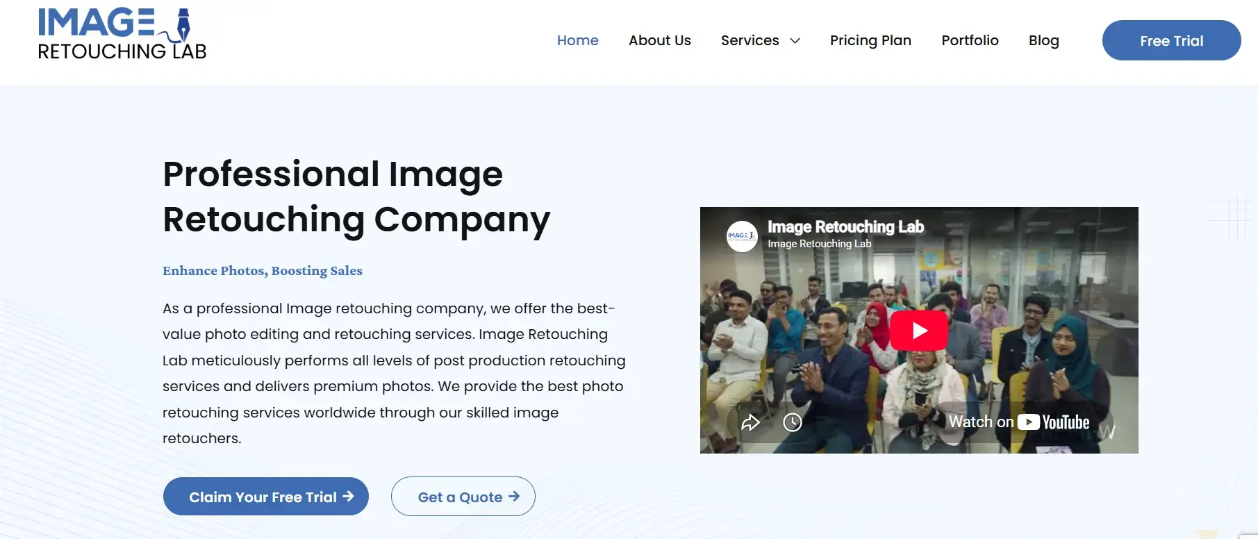The width and height of the screenshot is (1258, 539).
Task: Click the video share arrow icon
Action: [x=750, y=422]
